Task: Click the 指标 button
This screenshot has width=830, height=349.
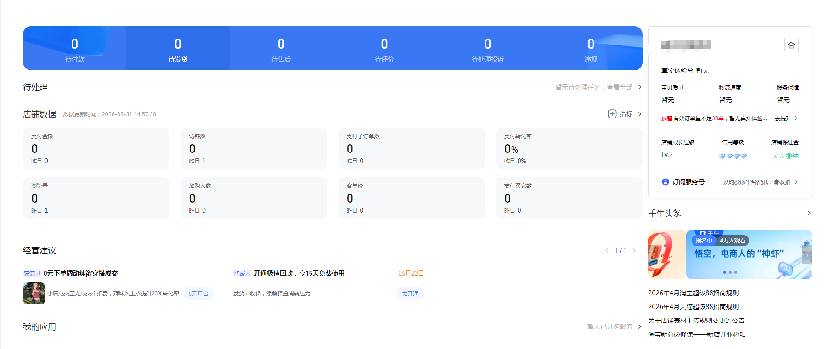Action: coord(626,114)
